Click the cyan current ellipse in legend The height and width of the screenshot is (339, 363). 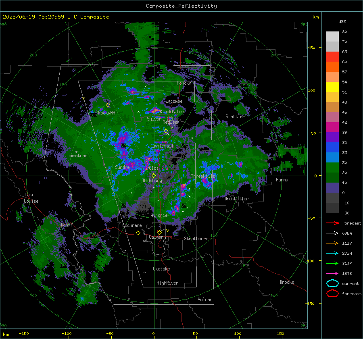click(x=332, y=283)
